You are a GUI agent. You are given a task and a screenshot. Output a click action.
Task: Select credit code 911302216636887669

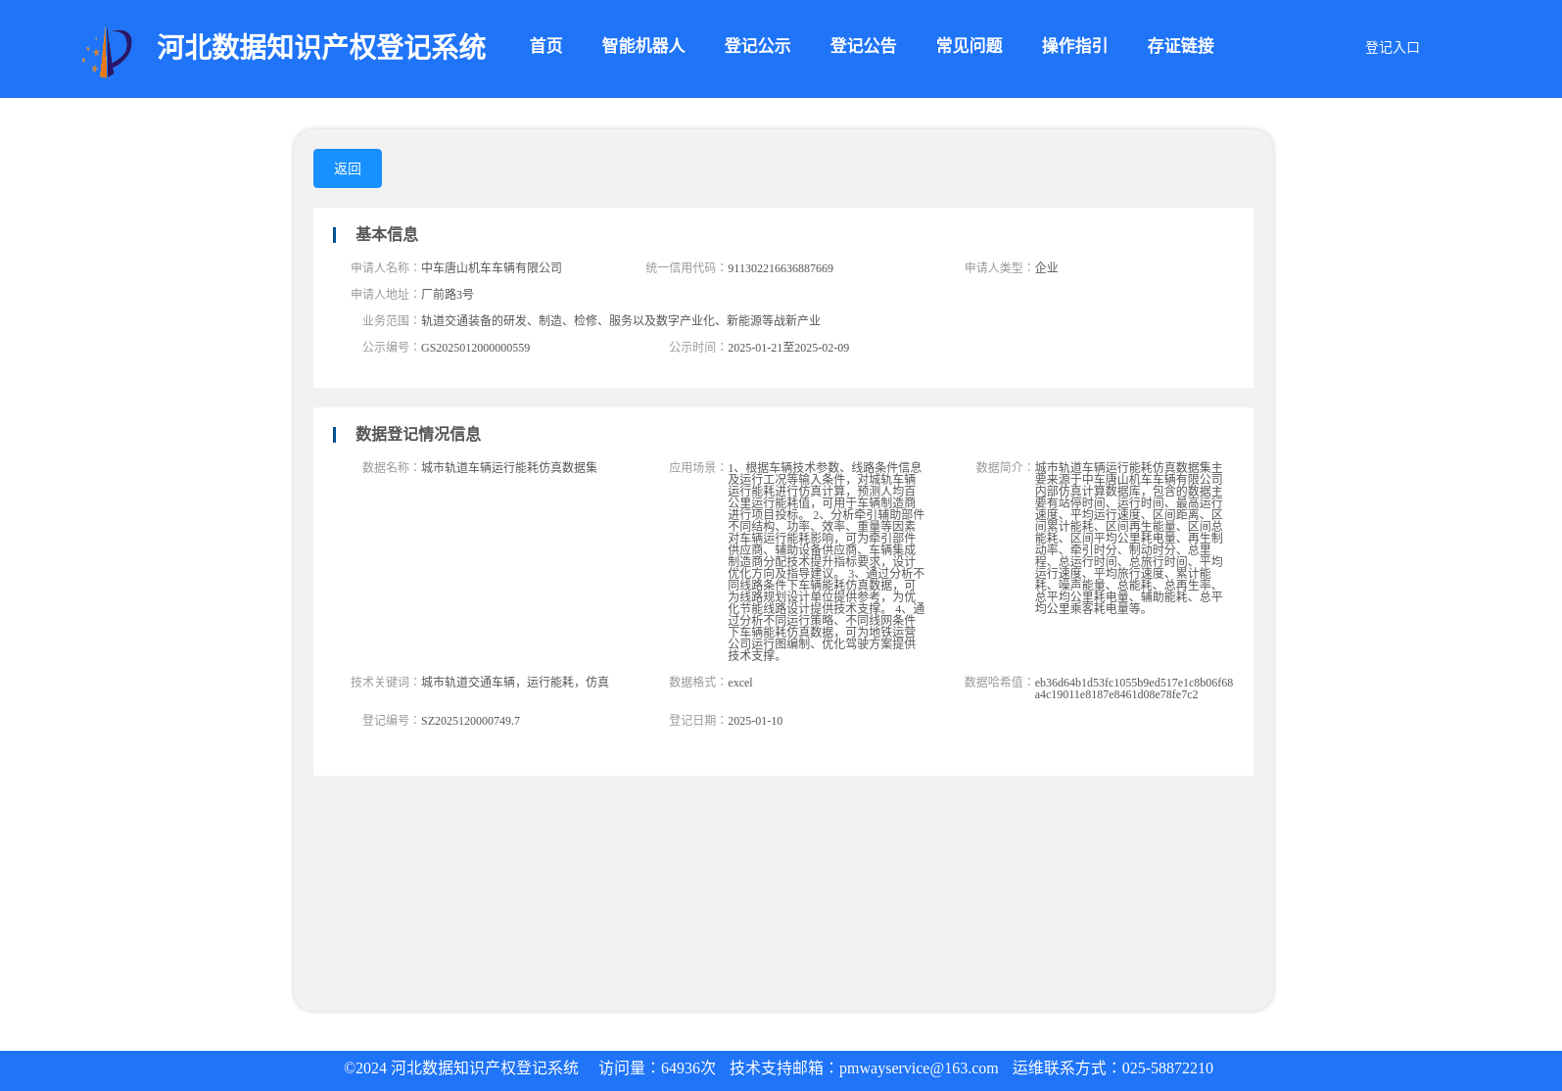[x=781, y=268]
